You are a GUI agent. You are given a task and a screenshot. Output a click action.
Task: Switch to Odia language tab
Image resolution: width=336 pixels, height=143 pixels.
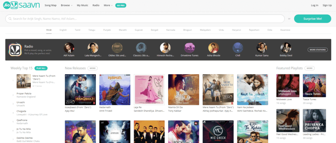point(270,30)
